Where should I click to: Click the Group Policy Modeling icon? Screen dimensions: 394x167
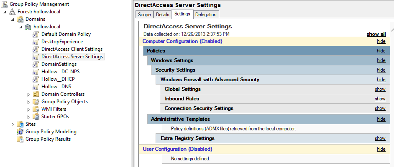[x=20, y=132]
